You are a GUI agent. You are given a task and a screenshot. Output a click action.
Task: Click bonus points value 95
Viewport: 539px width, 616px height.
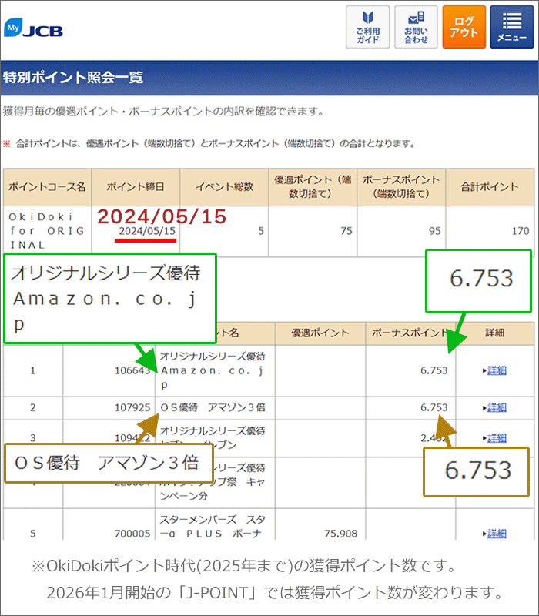[x=434, y=231]
